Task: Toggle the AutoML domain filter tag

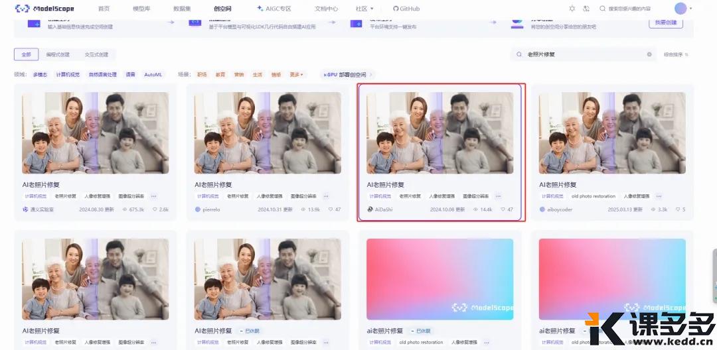Action: [x=153, y=74]
